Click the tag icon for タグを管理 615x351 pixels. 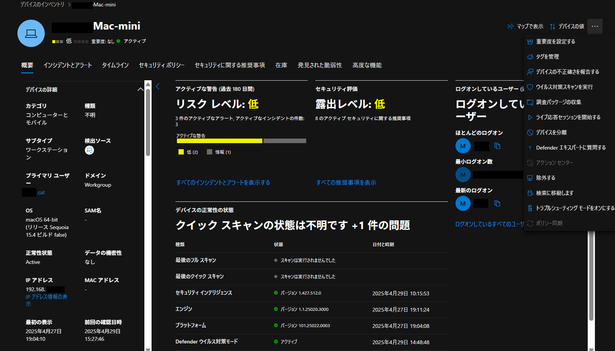pos(530,57)
